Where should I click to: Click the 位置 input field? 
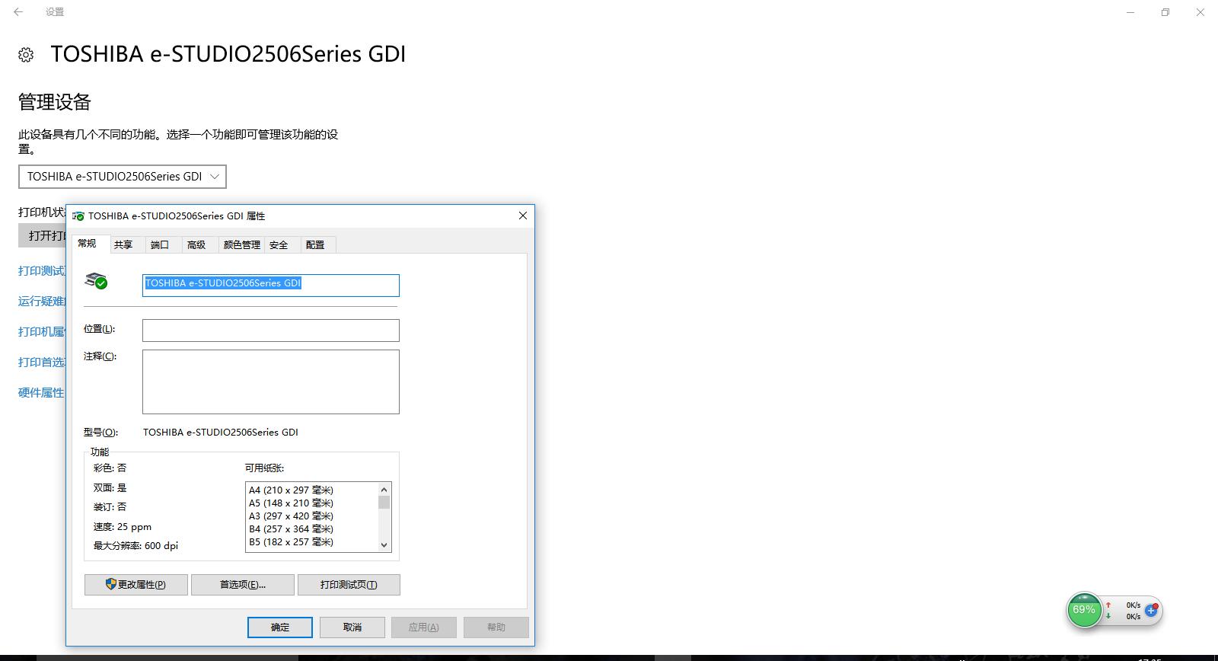271,330
